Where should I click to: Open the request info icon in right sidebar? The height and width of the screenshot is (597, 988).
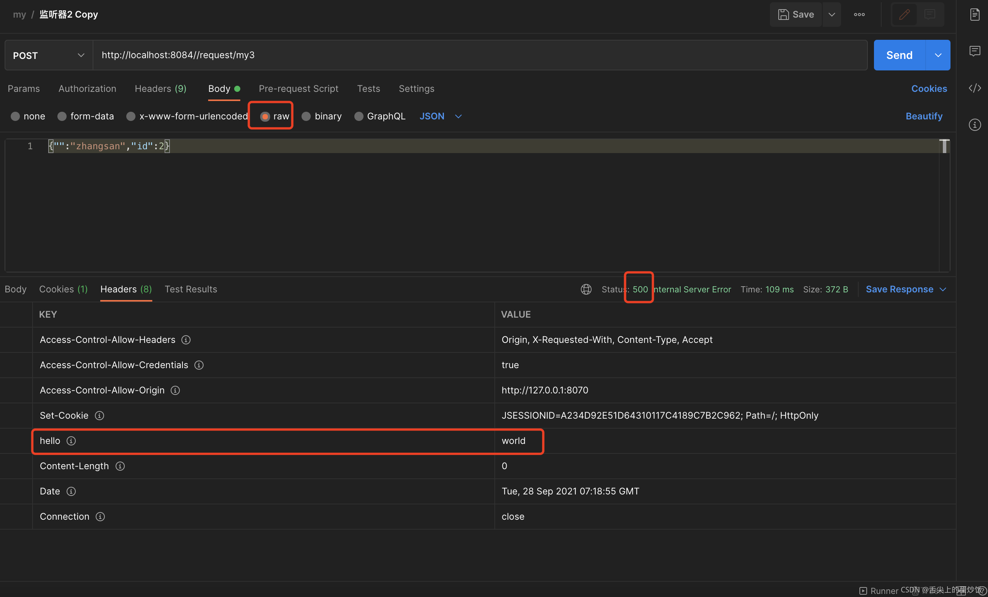[x=975, y=125]
